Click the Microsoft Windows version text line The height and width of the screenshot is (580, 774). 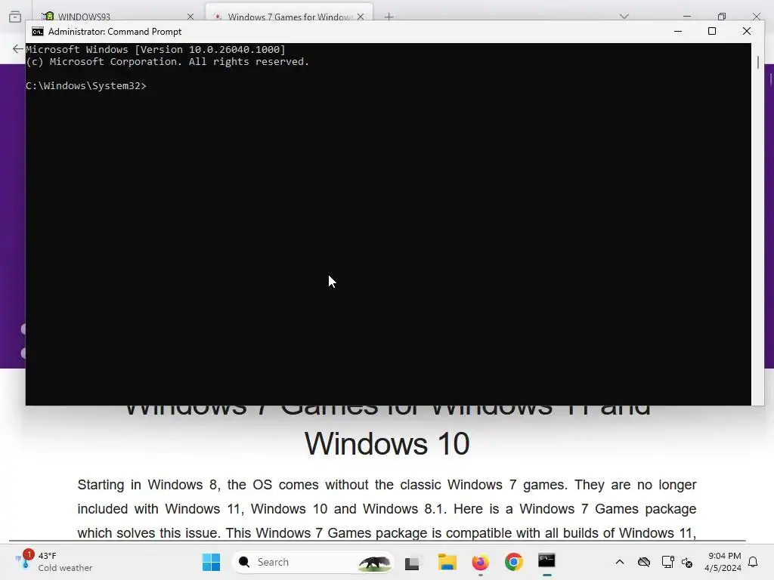[x=156, y=49]
